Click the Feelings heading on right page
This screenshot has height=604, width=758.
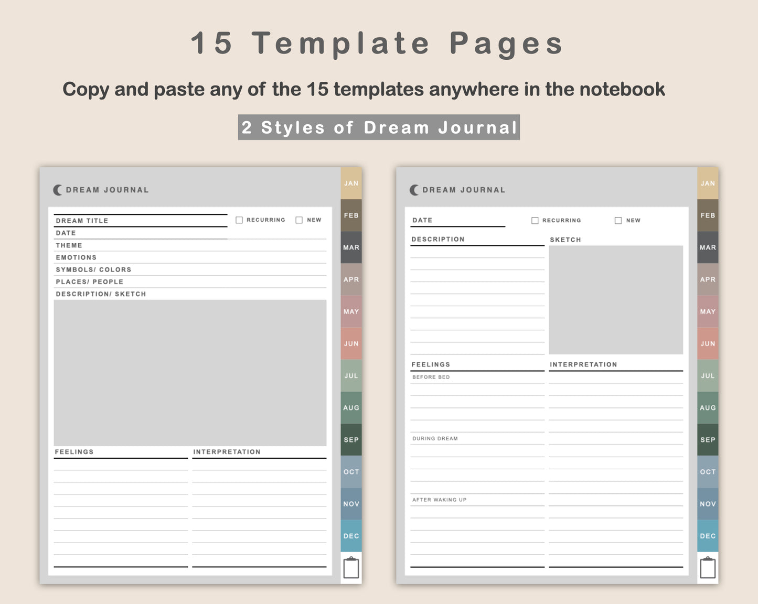pos(431,364)
